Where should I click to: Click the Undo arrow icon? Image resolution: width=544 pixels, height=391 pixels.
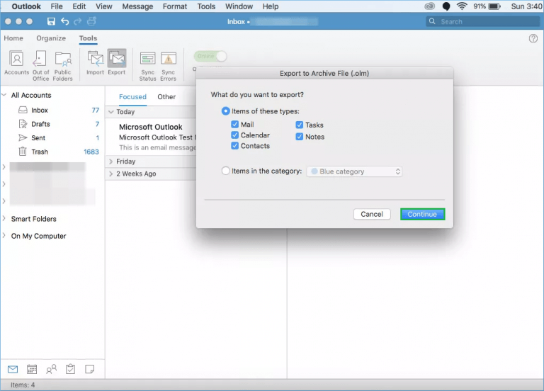tap(64, 21)
